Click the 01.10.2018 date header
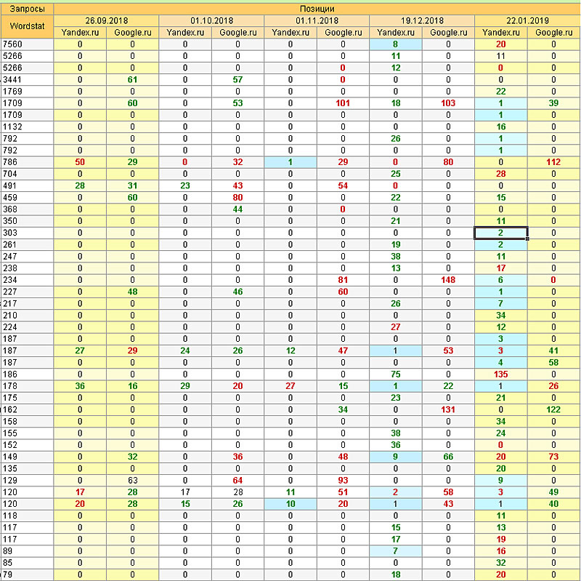 coord(211,20)
